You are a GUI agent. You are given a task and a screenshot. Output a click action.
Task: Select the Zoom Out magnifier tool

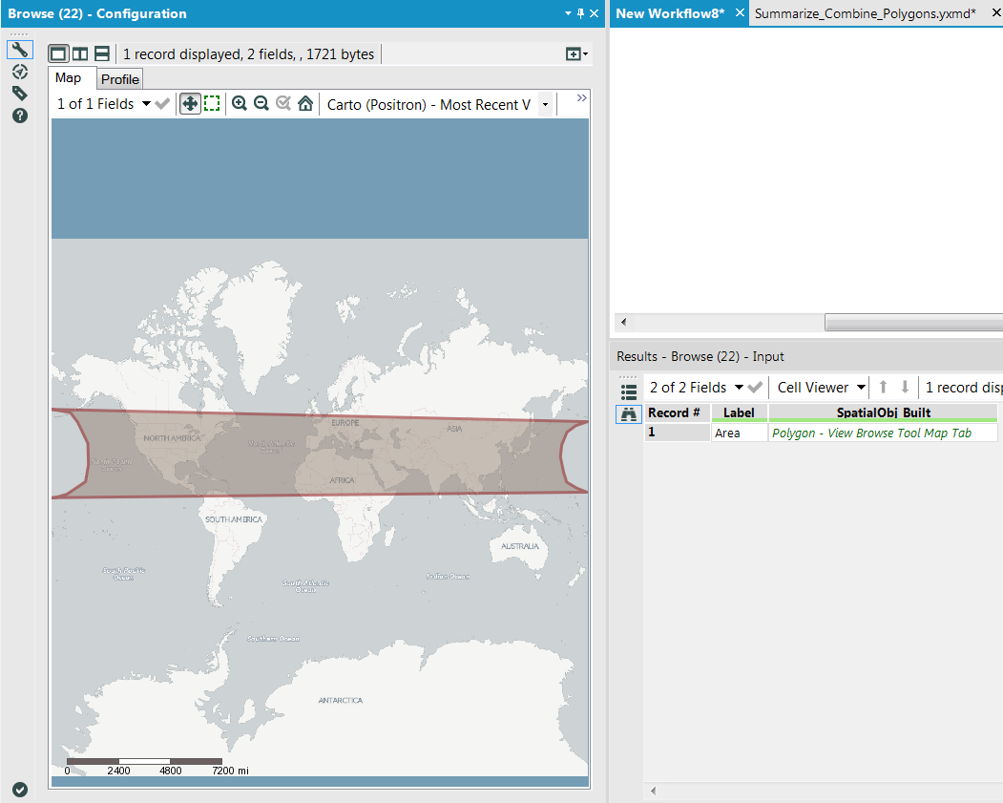click(261, 103)
